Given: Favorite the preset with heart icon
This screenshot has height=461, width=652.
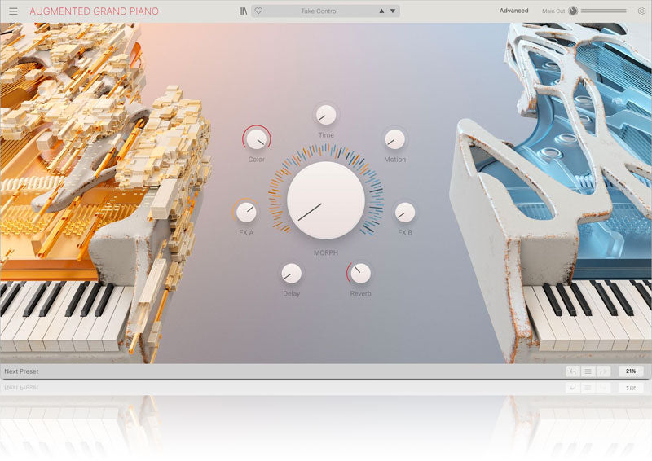Looking at the screenshot, I should pos(258,11).
